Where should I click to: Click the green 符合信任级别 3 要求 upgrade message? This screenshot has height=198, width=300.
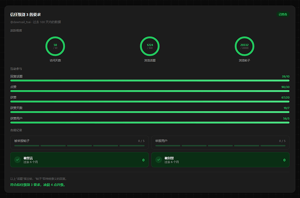38,185
